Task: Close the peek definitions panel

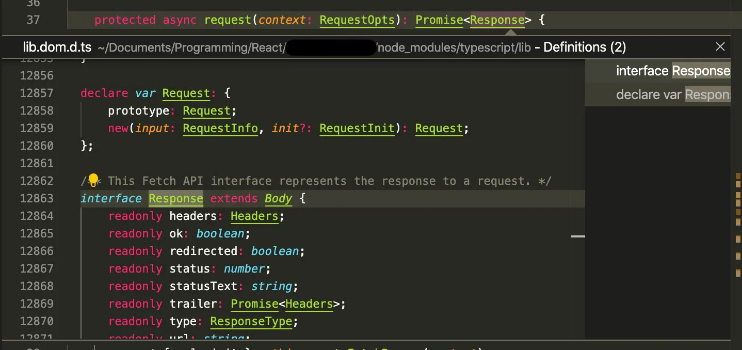Action: coord(720,47)
